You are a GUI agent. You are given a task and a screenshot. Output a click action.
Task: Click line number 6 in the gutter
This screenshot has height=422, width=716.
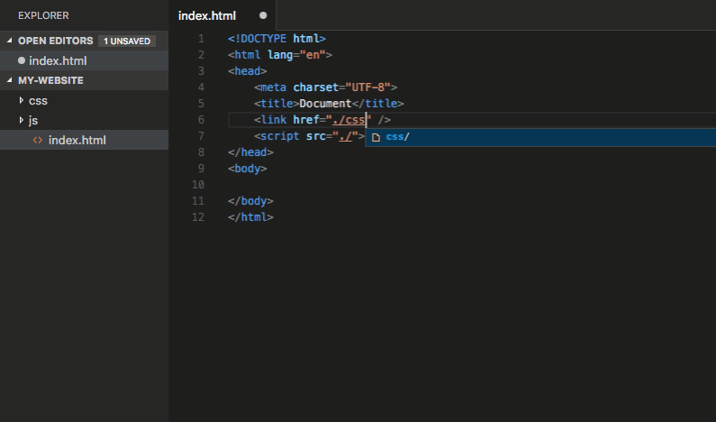201,120
